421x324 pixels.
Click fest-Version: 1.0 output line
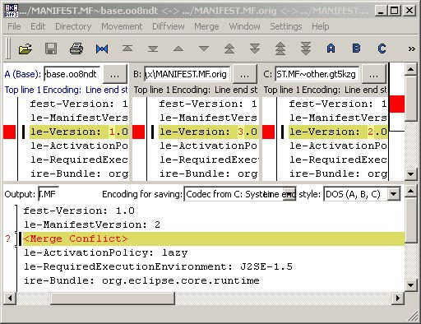click(x=79, y=211)
